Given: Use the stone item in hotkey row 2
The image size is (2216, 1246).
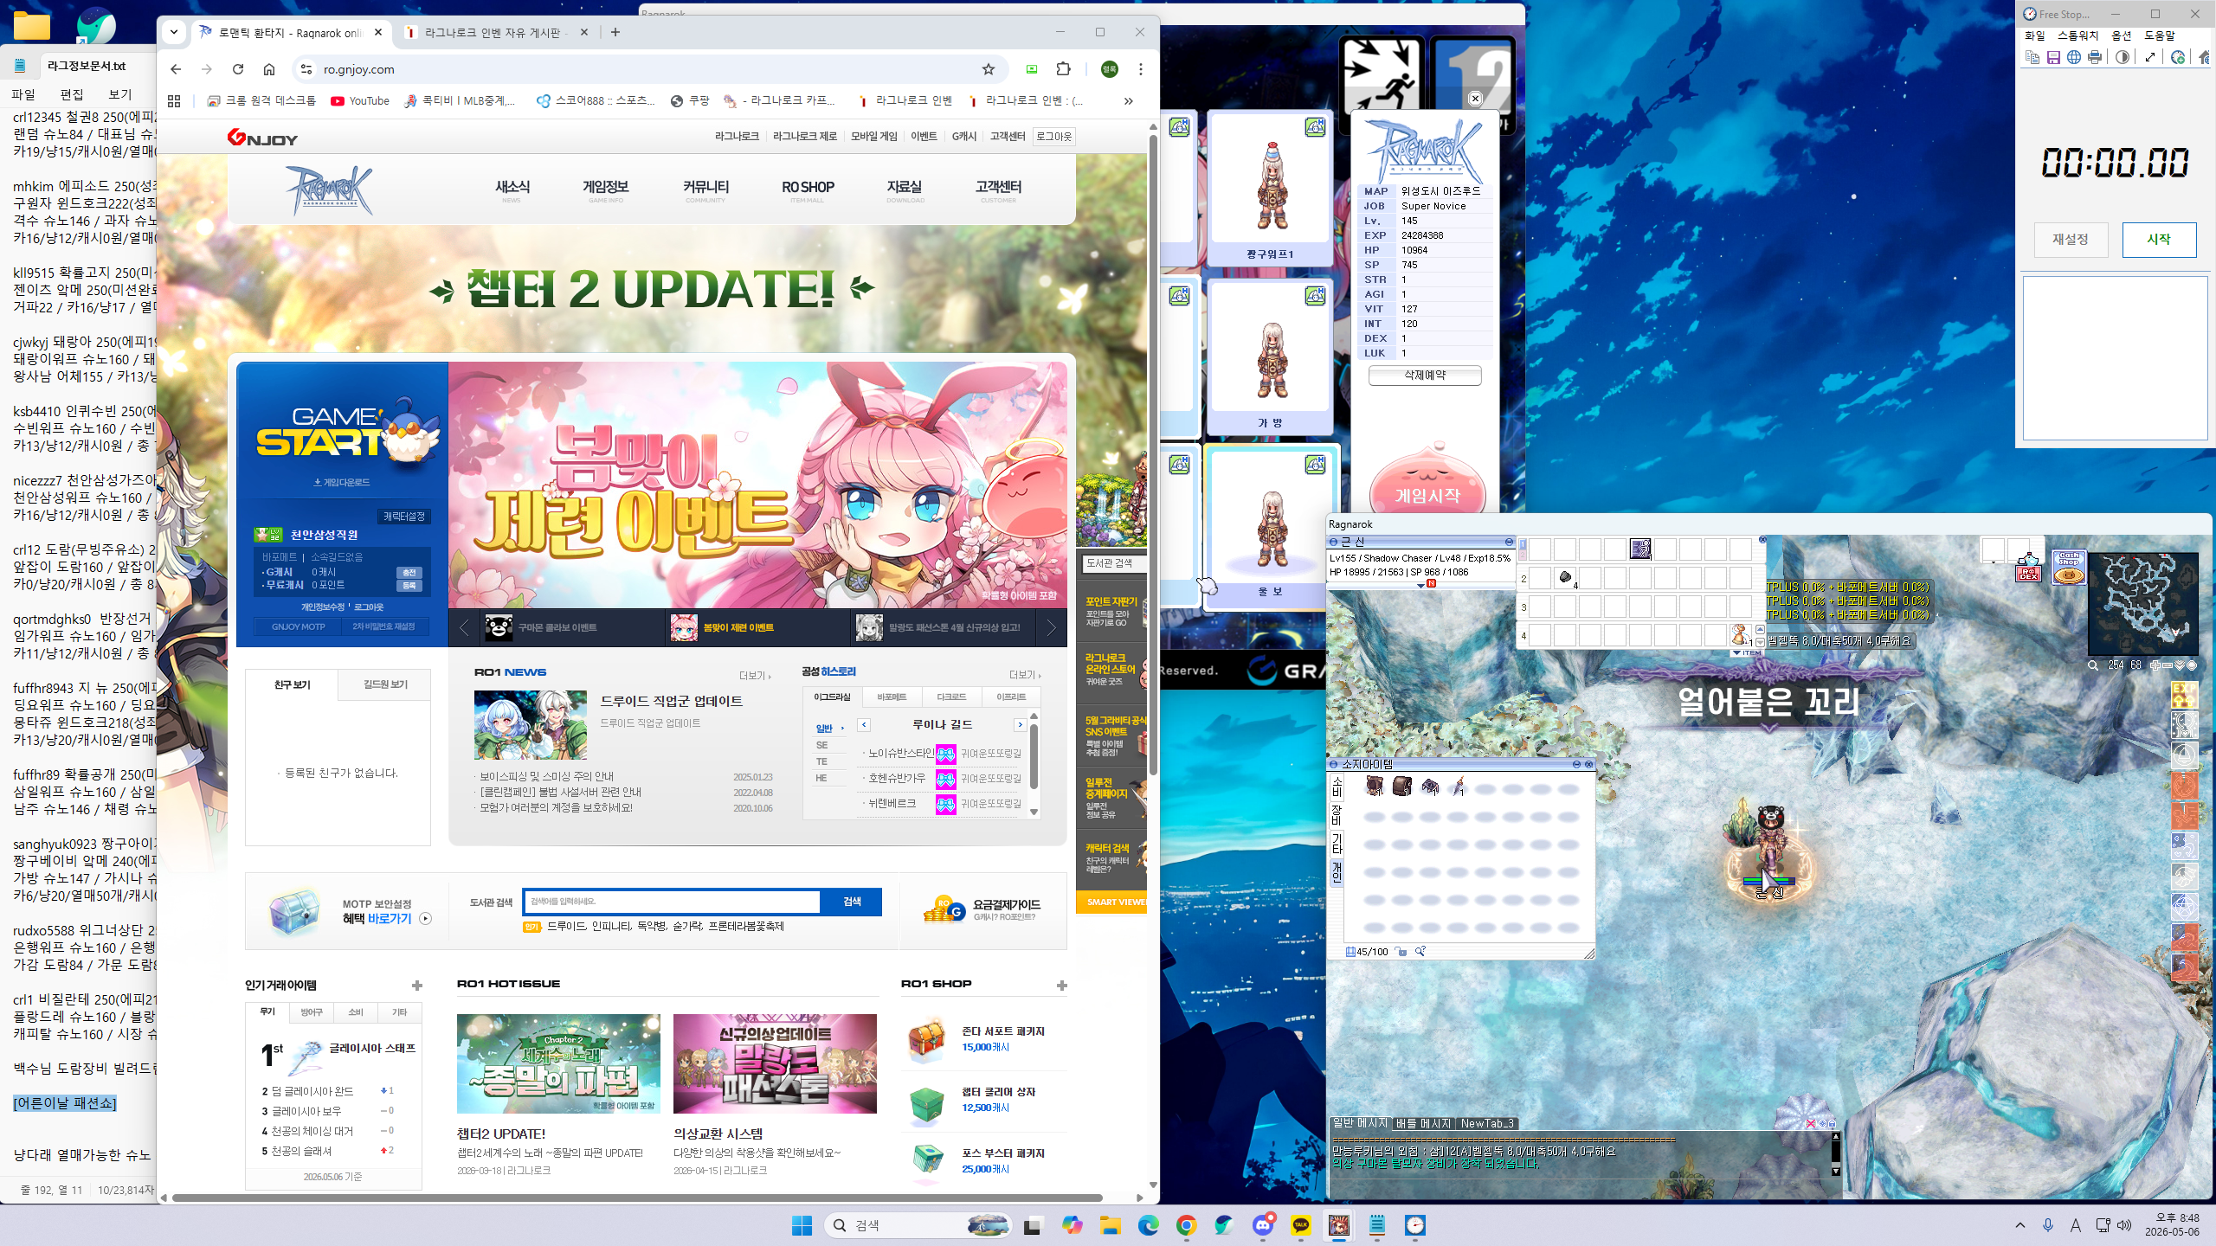Looking at the screenshot, I should tap(1565, 577).
